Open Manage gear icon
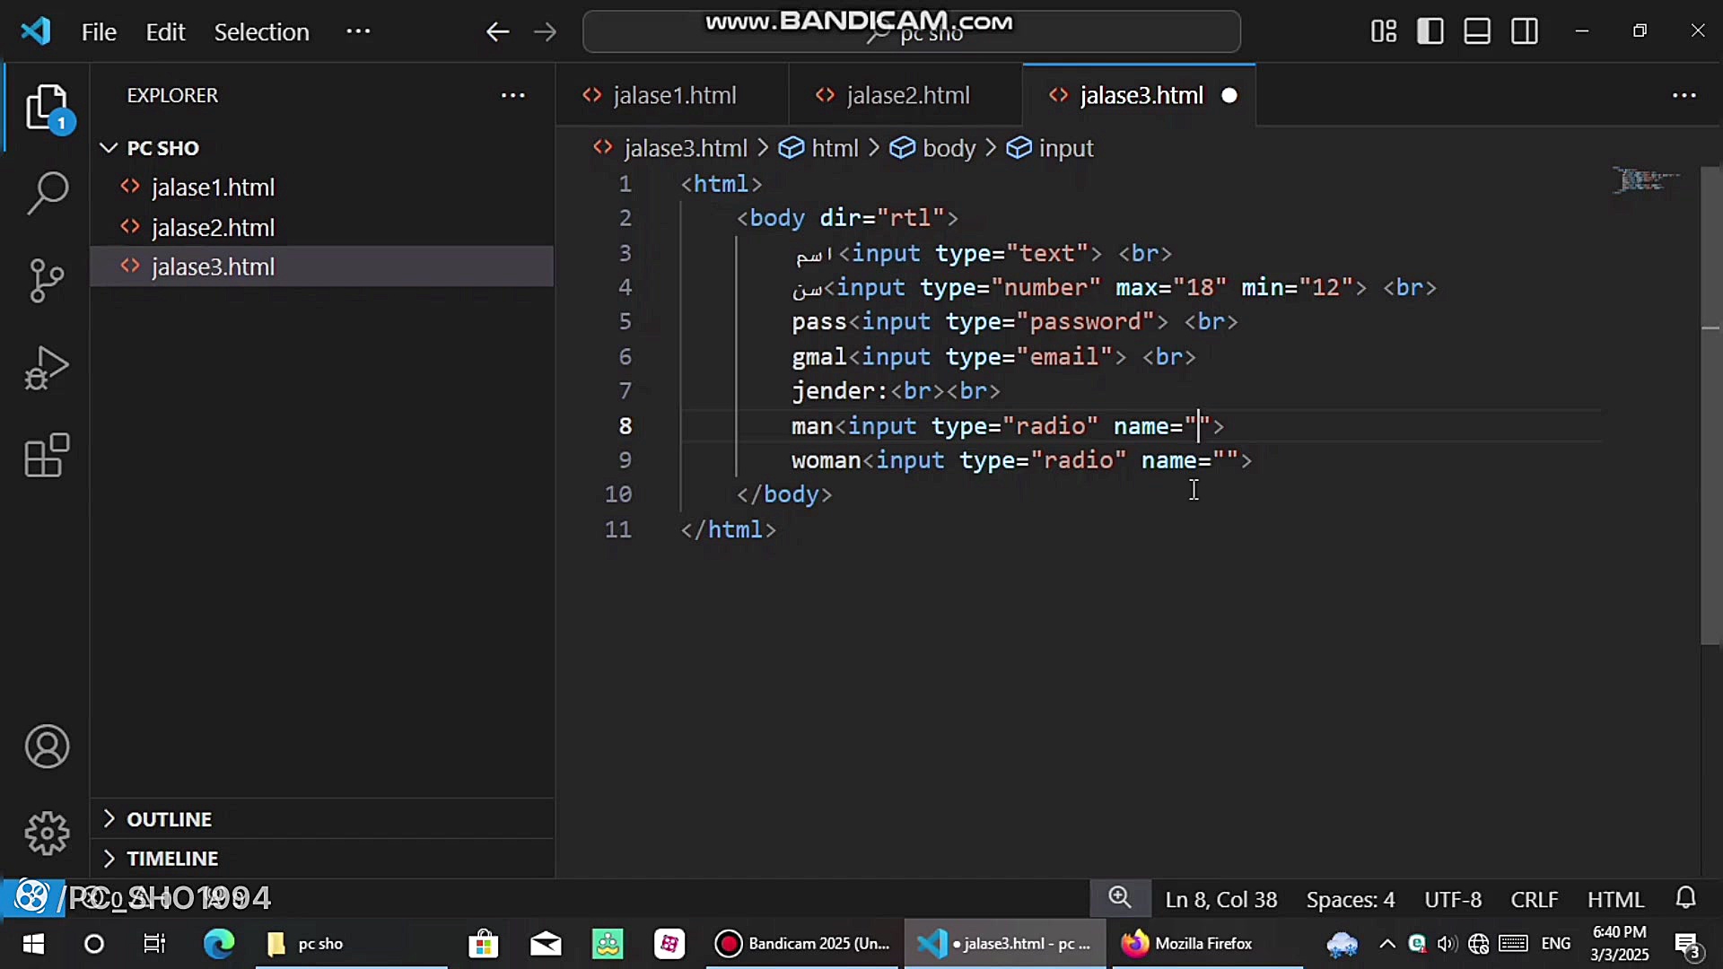Screen dimensions: 1723x969 (x=47, y=834)
